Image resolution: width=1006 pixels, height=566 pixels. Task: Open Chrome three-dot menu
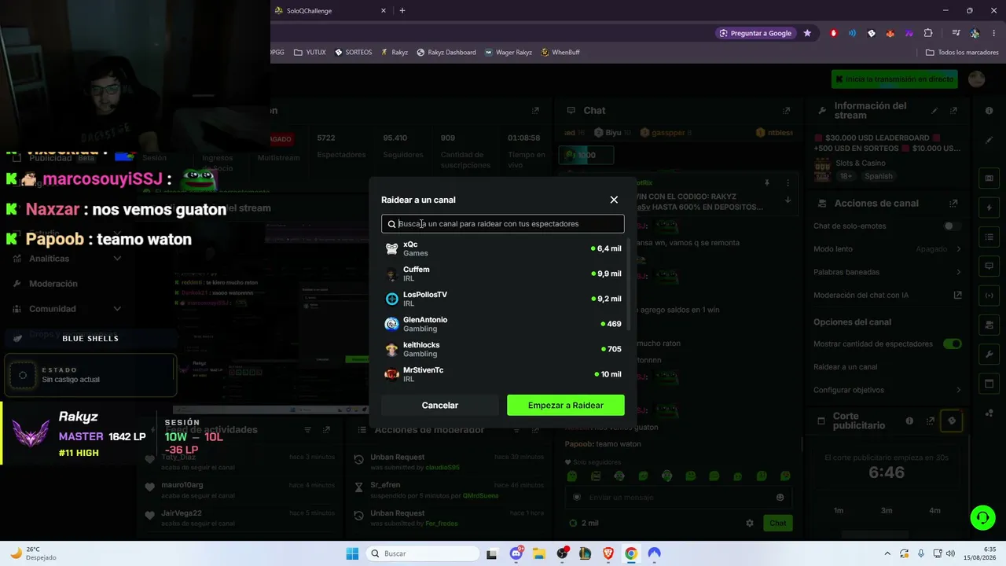click(x=993, y=33)
